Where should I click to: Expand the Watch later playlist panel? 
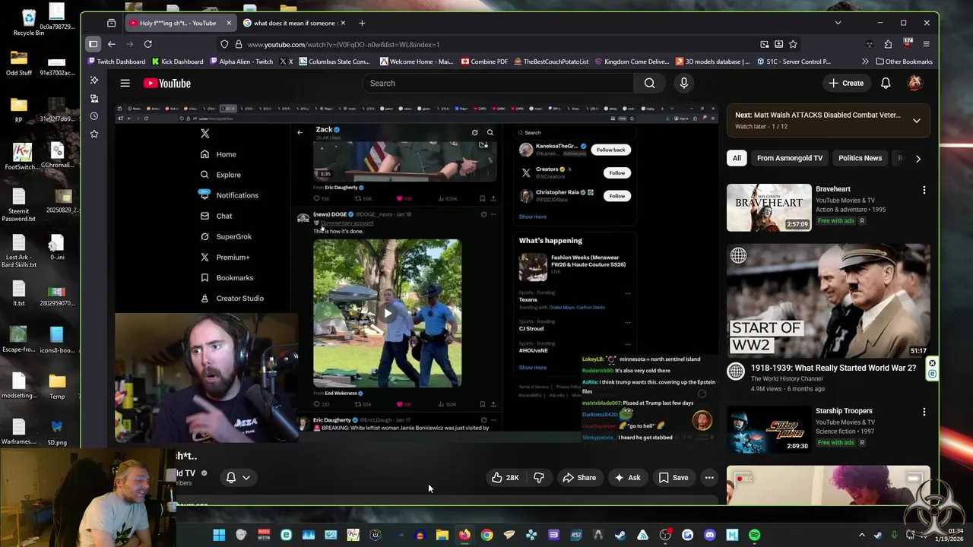[917, 121]
